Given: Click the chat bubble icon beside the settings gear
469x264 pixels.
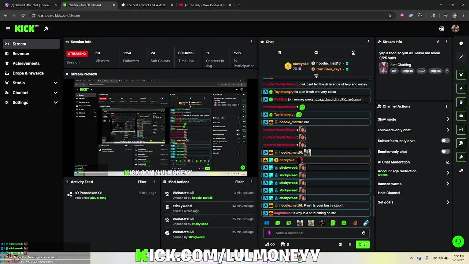Looking at the screenshot, I should [340, 245].
